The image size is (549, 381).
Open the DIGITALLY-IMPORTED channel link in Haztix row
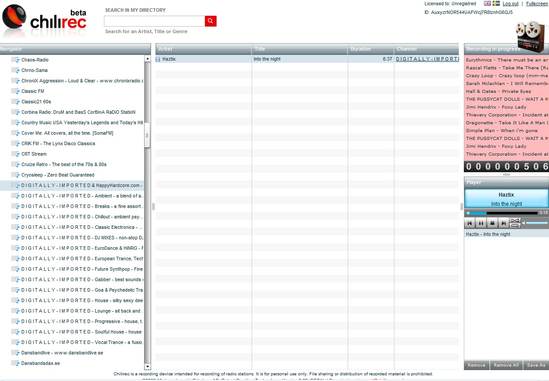427,59
